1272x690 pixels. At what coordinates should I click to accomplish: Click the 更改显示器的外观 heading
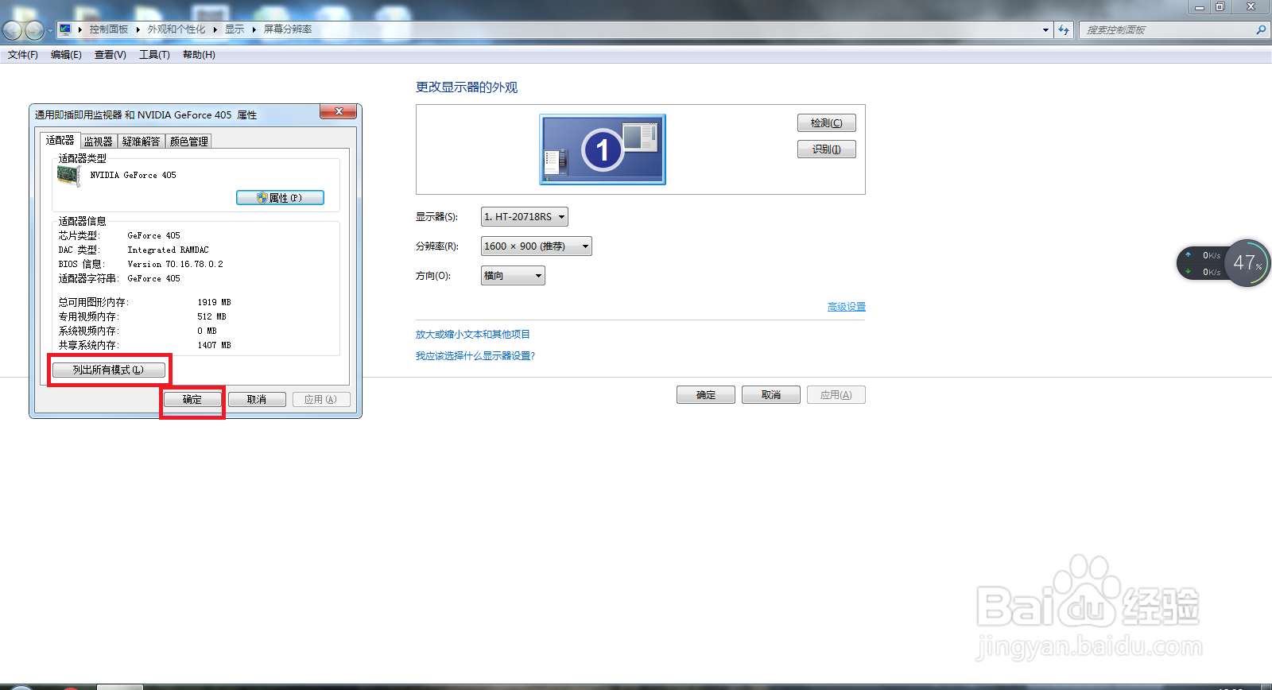467,87
